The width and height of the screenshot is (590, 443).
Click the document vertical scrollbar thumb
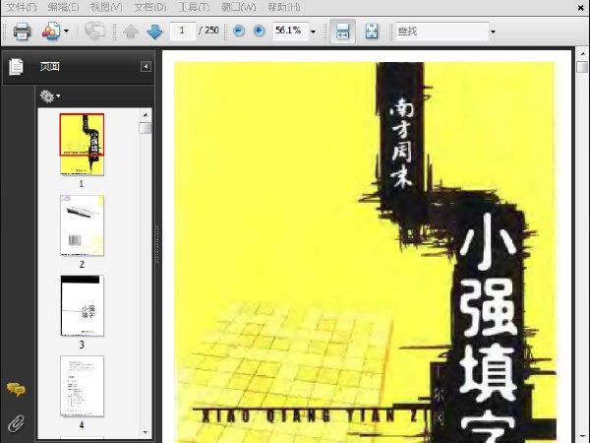[x=582, y=67]
